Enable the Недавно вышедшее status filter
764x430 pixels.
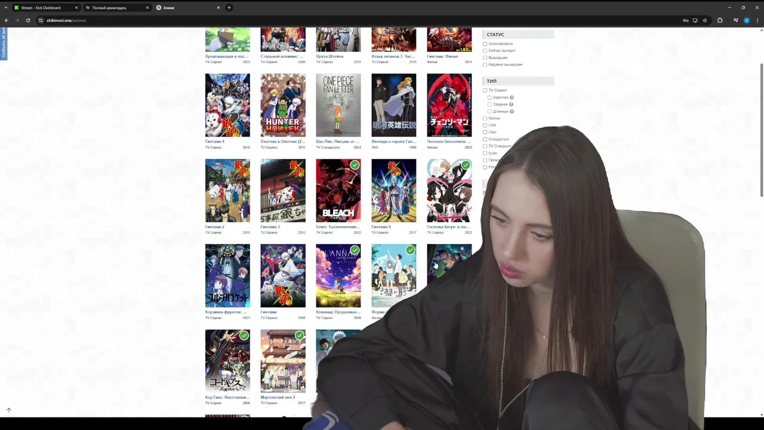[485, 64]
